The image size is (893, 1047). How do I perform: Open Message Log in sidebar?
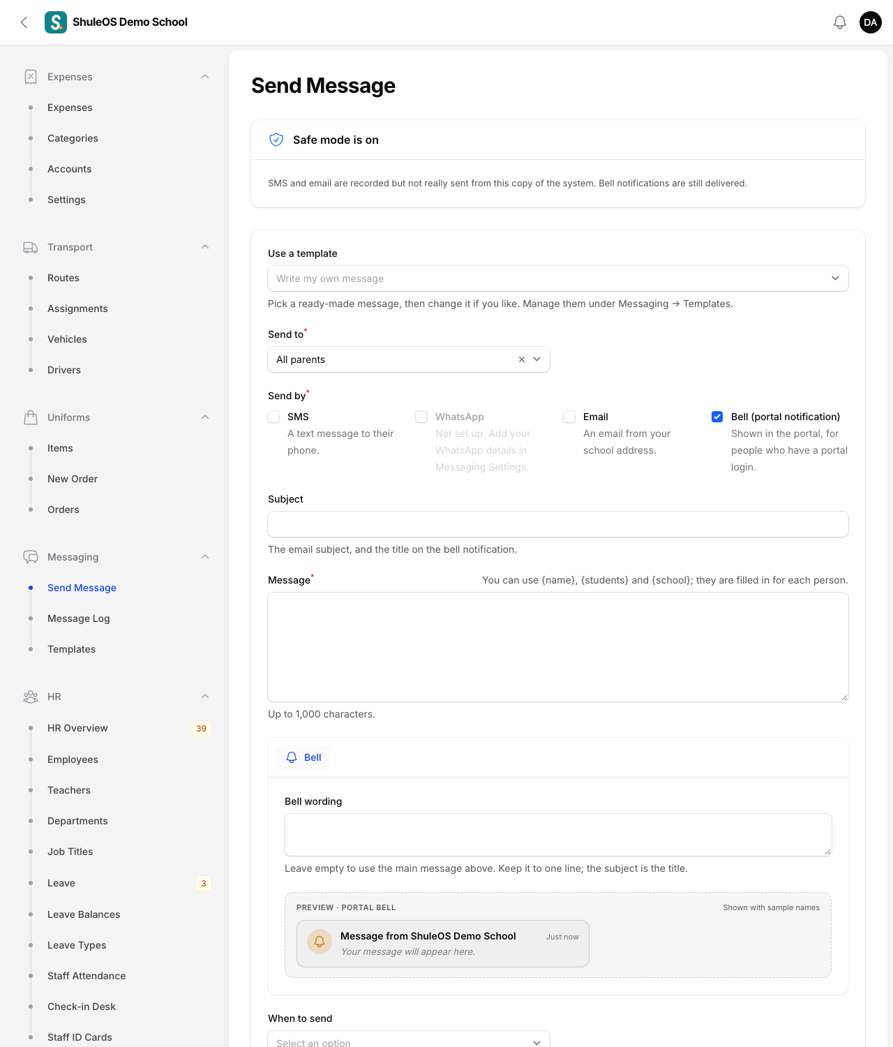click(x=79, y=618)
